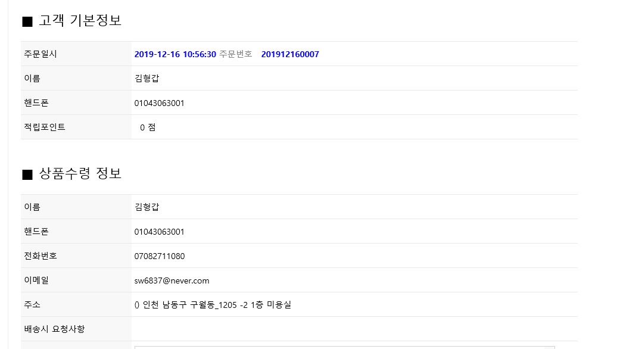The width and height of the screenshot is (617, 349).
Task: Click the 전화번호 label
Action: click(x=40, y=255)
